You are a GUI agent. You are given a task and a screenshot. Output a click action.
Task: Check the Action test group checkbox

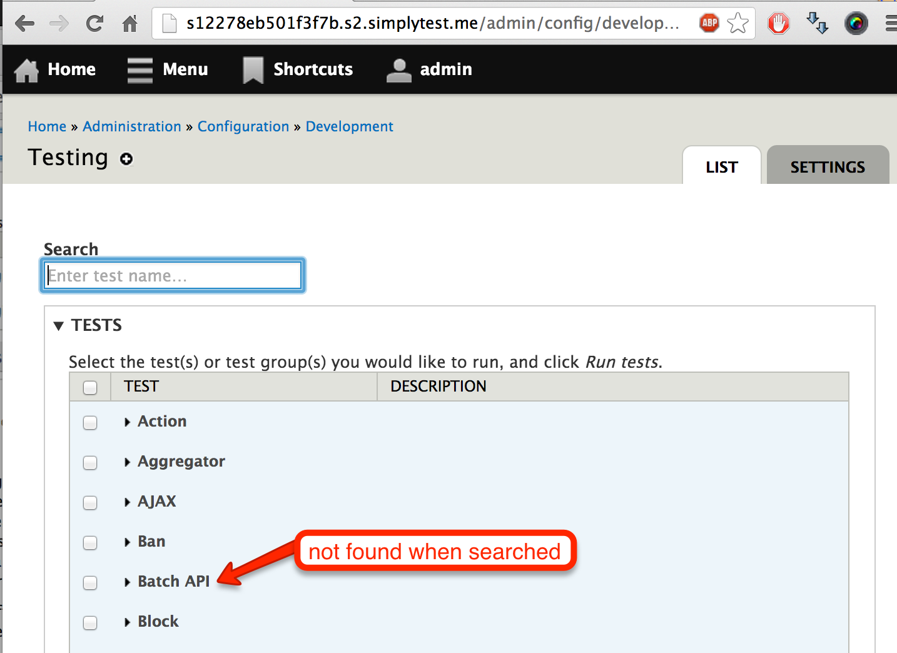coord(89,423)
